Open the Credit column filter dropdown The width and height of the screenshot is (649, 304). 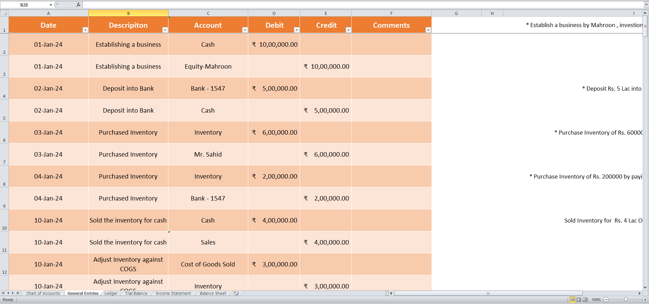coord(348,30)
